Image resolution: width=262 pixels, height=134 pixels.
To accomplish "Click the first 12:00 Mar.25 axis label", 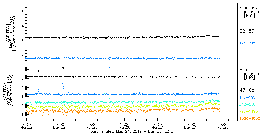I will click(59, 126).
